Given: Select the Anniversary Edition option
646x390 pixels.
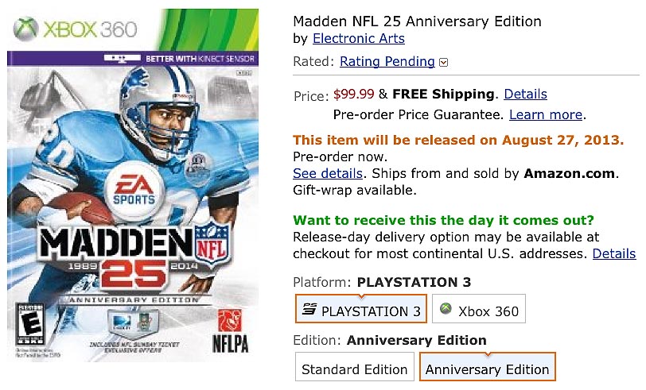Looking at the screenshot, I should coord(487,369).
